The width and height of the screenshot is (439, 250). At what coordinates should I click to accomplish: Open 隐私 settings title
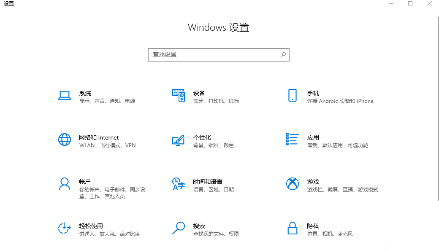tap(313, 226)
